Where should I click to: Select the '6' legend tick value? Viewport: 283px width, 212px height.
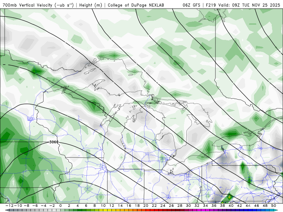click(x=86, y=206)
